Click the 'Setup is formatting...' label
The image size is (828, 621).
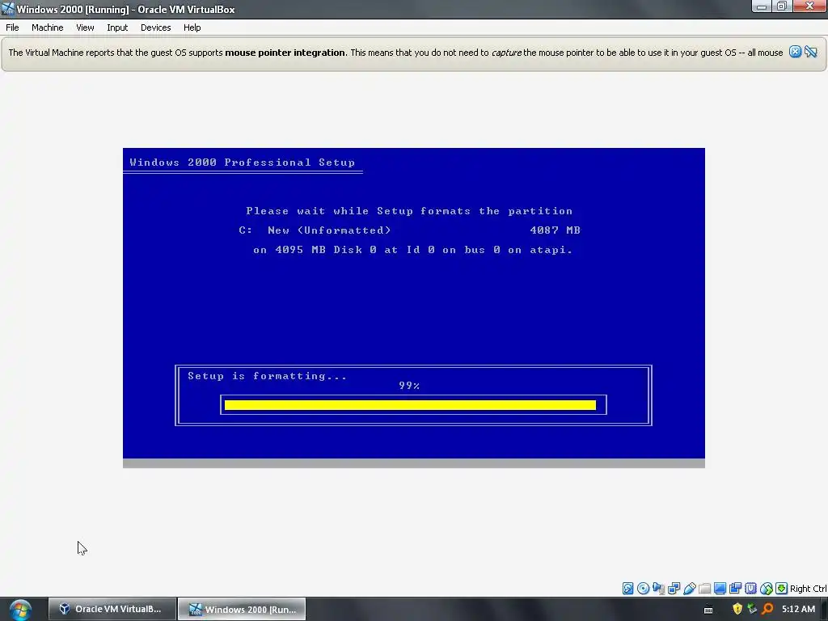[267, 376]
